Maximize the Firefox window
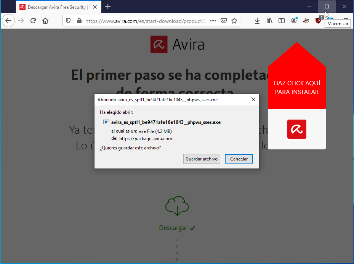Viewport: 354px width, 264px height. [x=327, y=6]
